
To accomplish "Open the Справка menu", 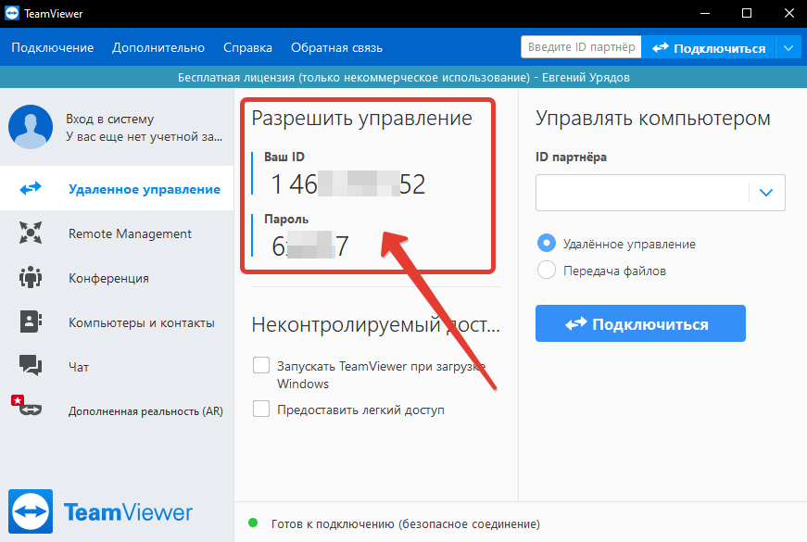I will [x=247, y=48].
